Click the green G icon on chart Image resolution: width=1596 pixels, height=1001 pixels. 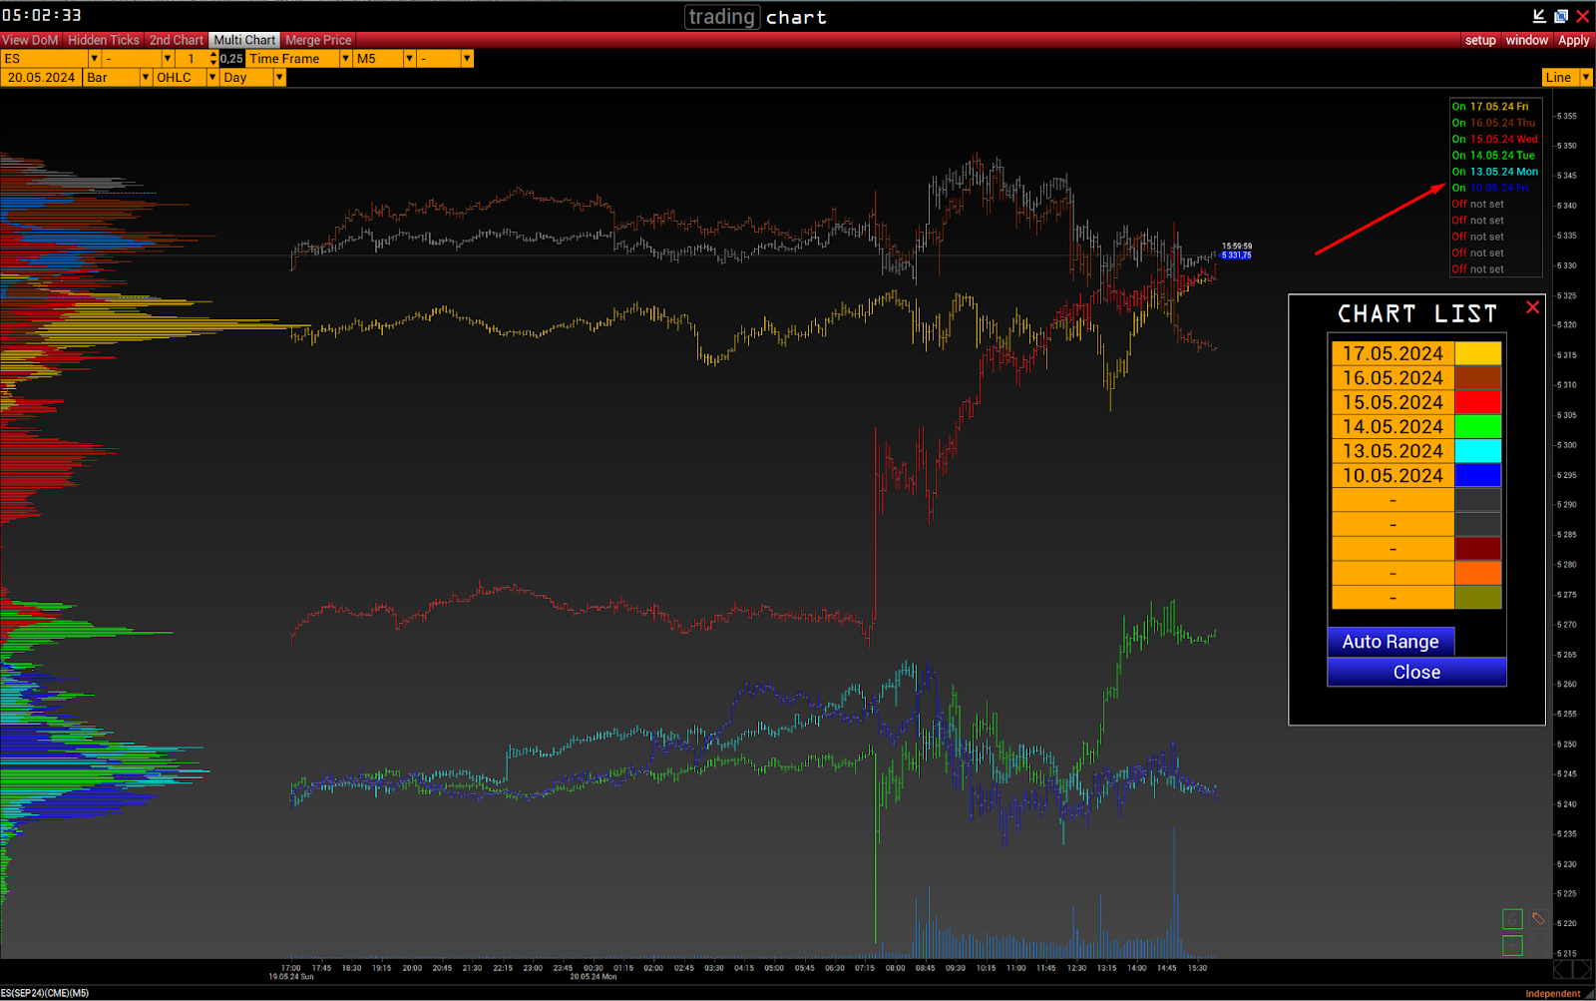(1512, 919)
